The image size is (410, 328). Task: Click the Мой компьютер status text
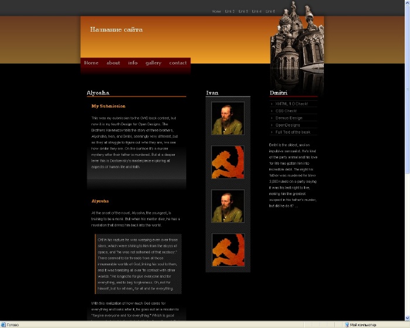363,325
